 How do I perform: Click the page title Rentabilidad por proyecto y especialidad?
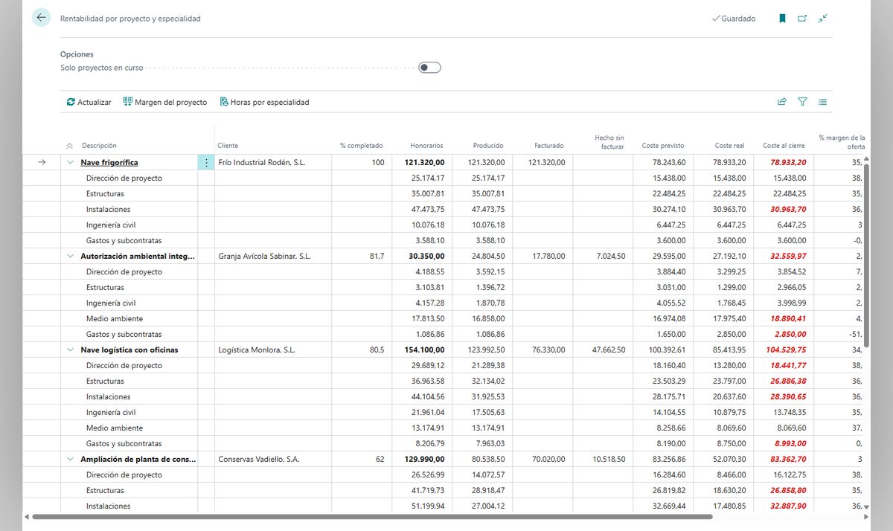tap(130, 19)
